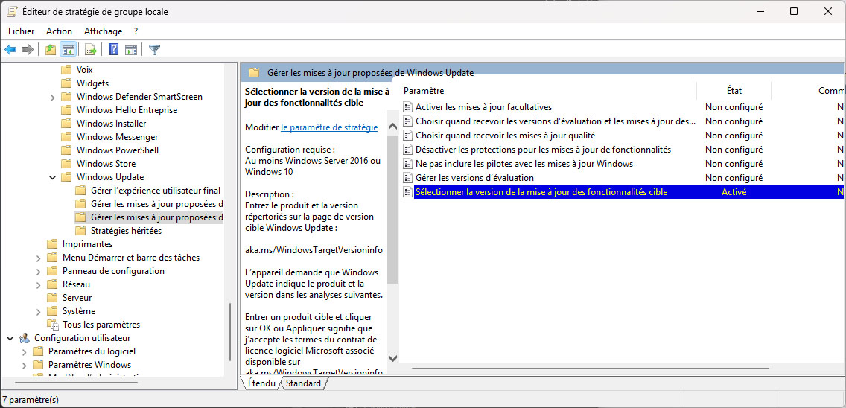Select the Stratégies héritées folder
This screenshot has height=408, width=846.
pos(126,231)
